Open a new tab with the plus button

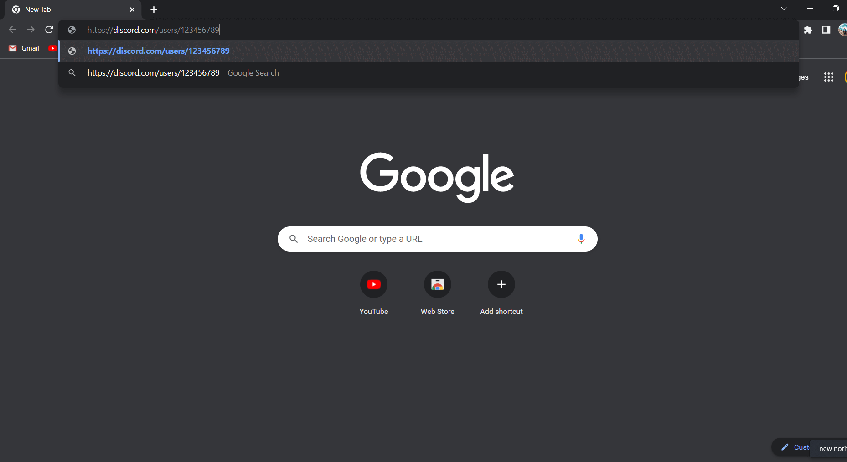(154, 10)
